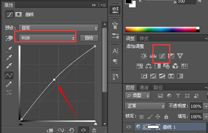Switch to the 样式 tab

[x=144, y=38]
